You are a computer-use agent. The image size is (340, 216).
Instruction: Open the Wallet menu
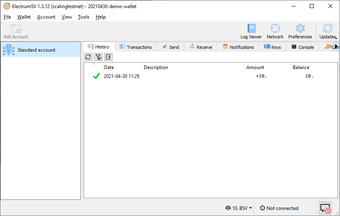tap(24, 17)
